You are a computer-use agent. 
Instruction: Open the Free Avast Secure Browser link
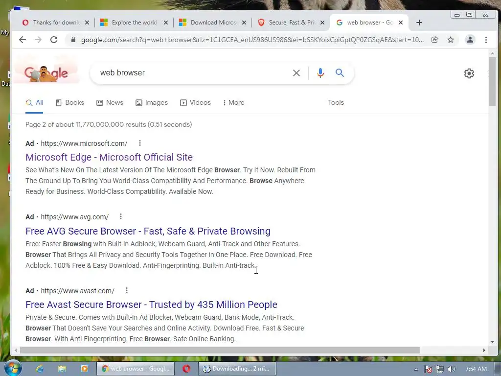tap(152, 305)
